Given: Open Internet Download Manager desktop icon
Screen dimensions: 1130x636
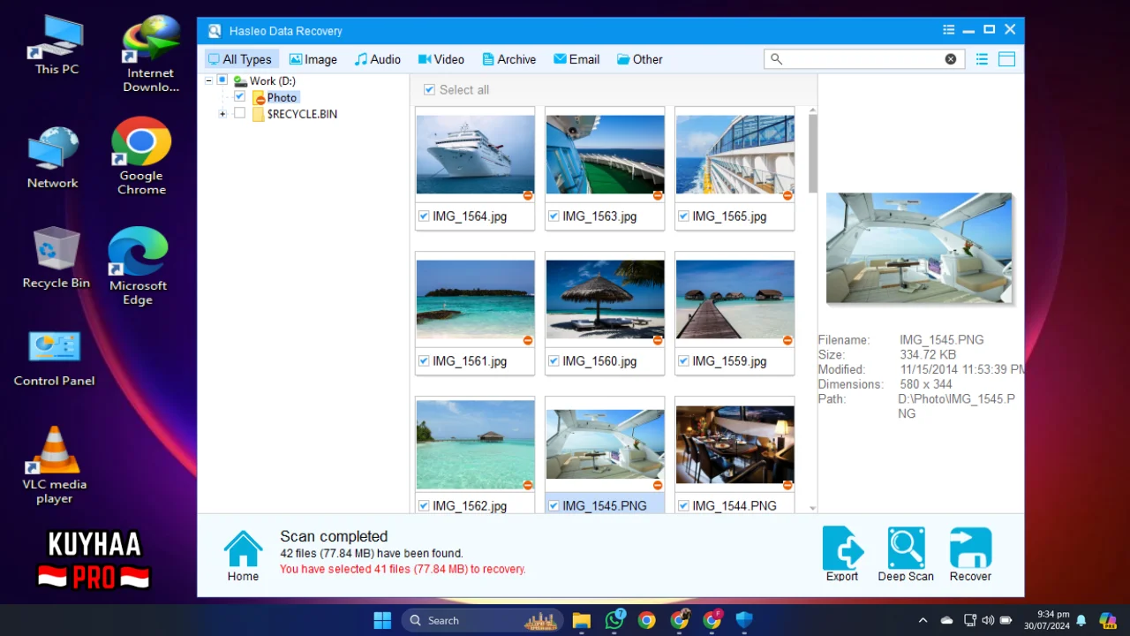Looking at the screenshot, I should [151, 54].
